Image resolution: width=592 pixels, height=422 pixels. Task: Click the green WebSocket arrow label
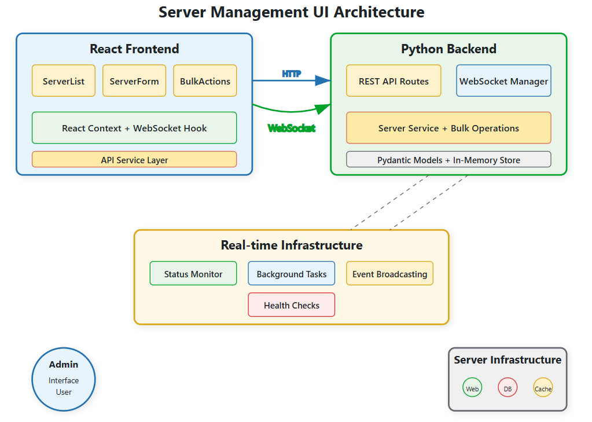(292, 128)
